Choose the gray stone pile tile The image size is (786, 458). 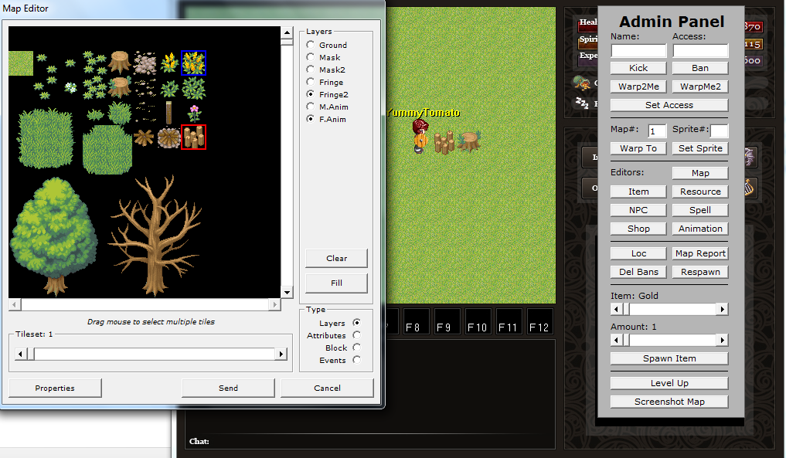[144, 63]
